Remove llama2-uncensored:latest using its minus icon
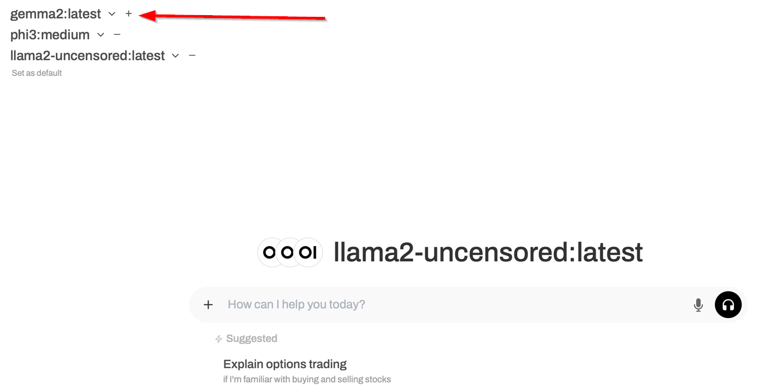 click(192, 56)
